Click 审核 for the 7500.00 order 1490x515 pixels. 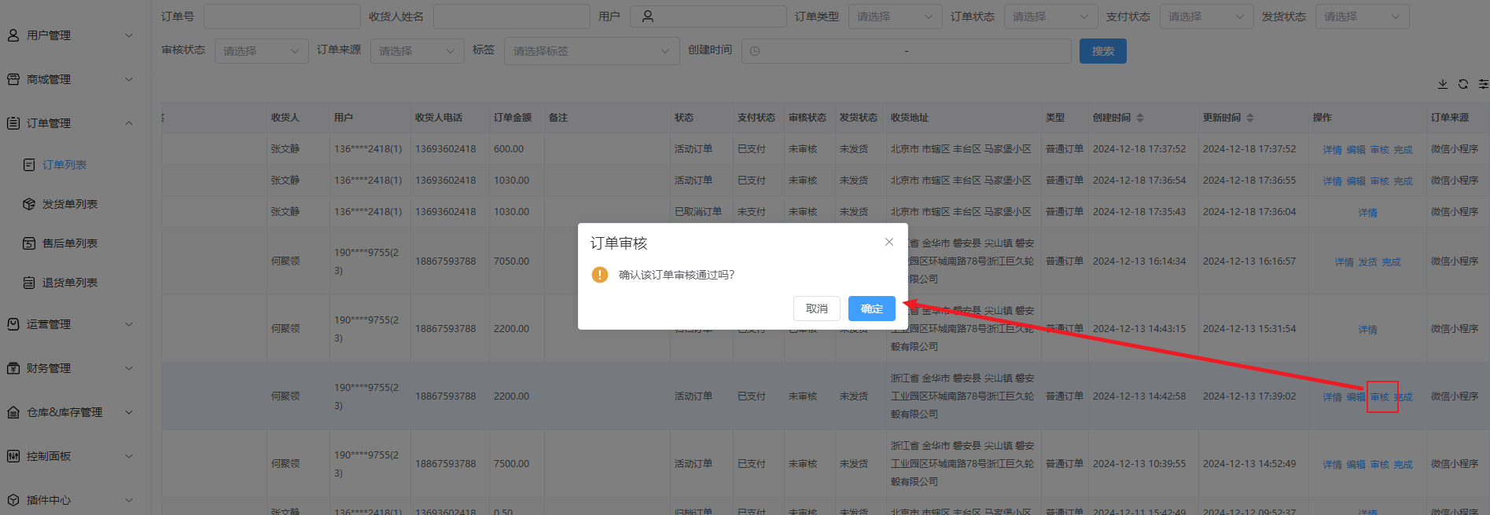click(1379, 465)
